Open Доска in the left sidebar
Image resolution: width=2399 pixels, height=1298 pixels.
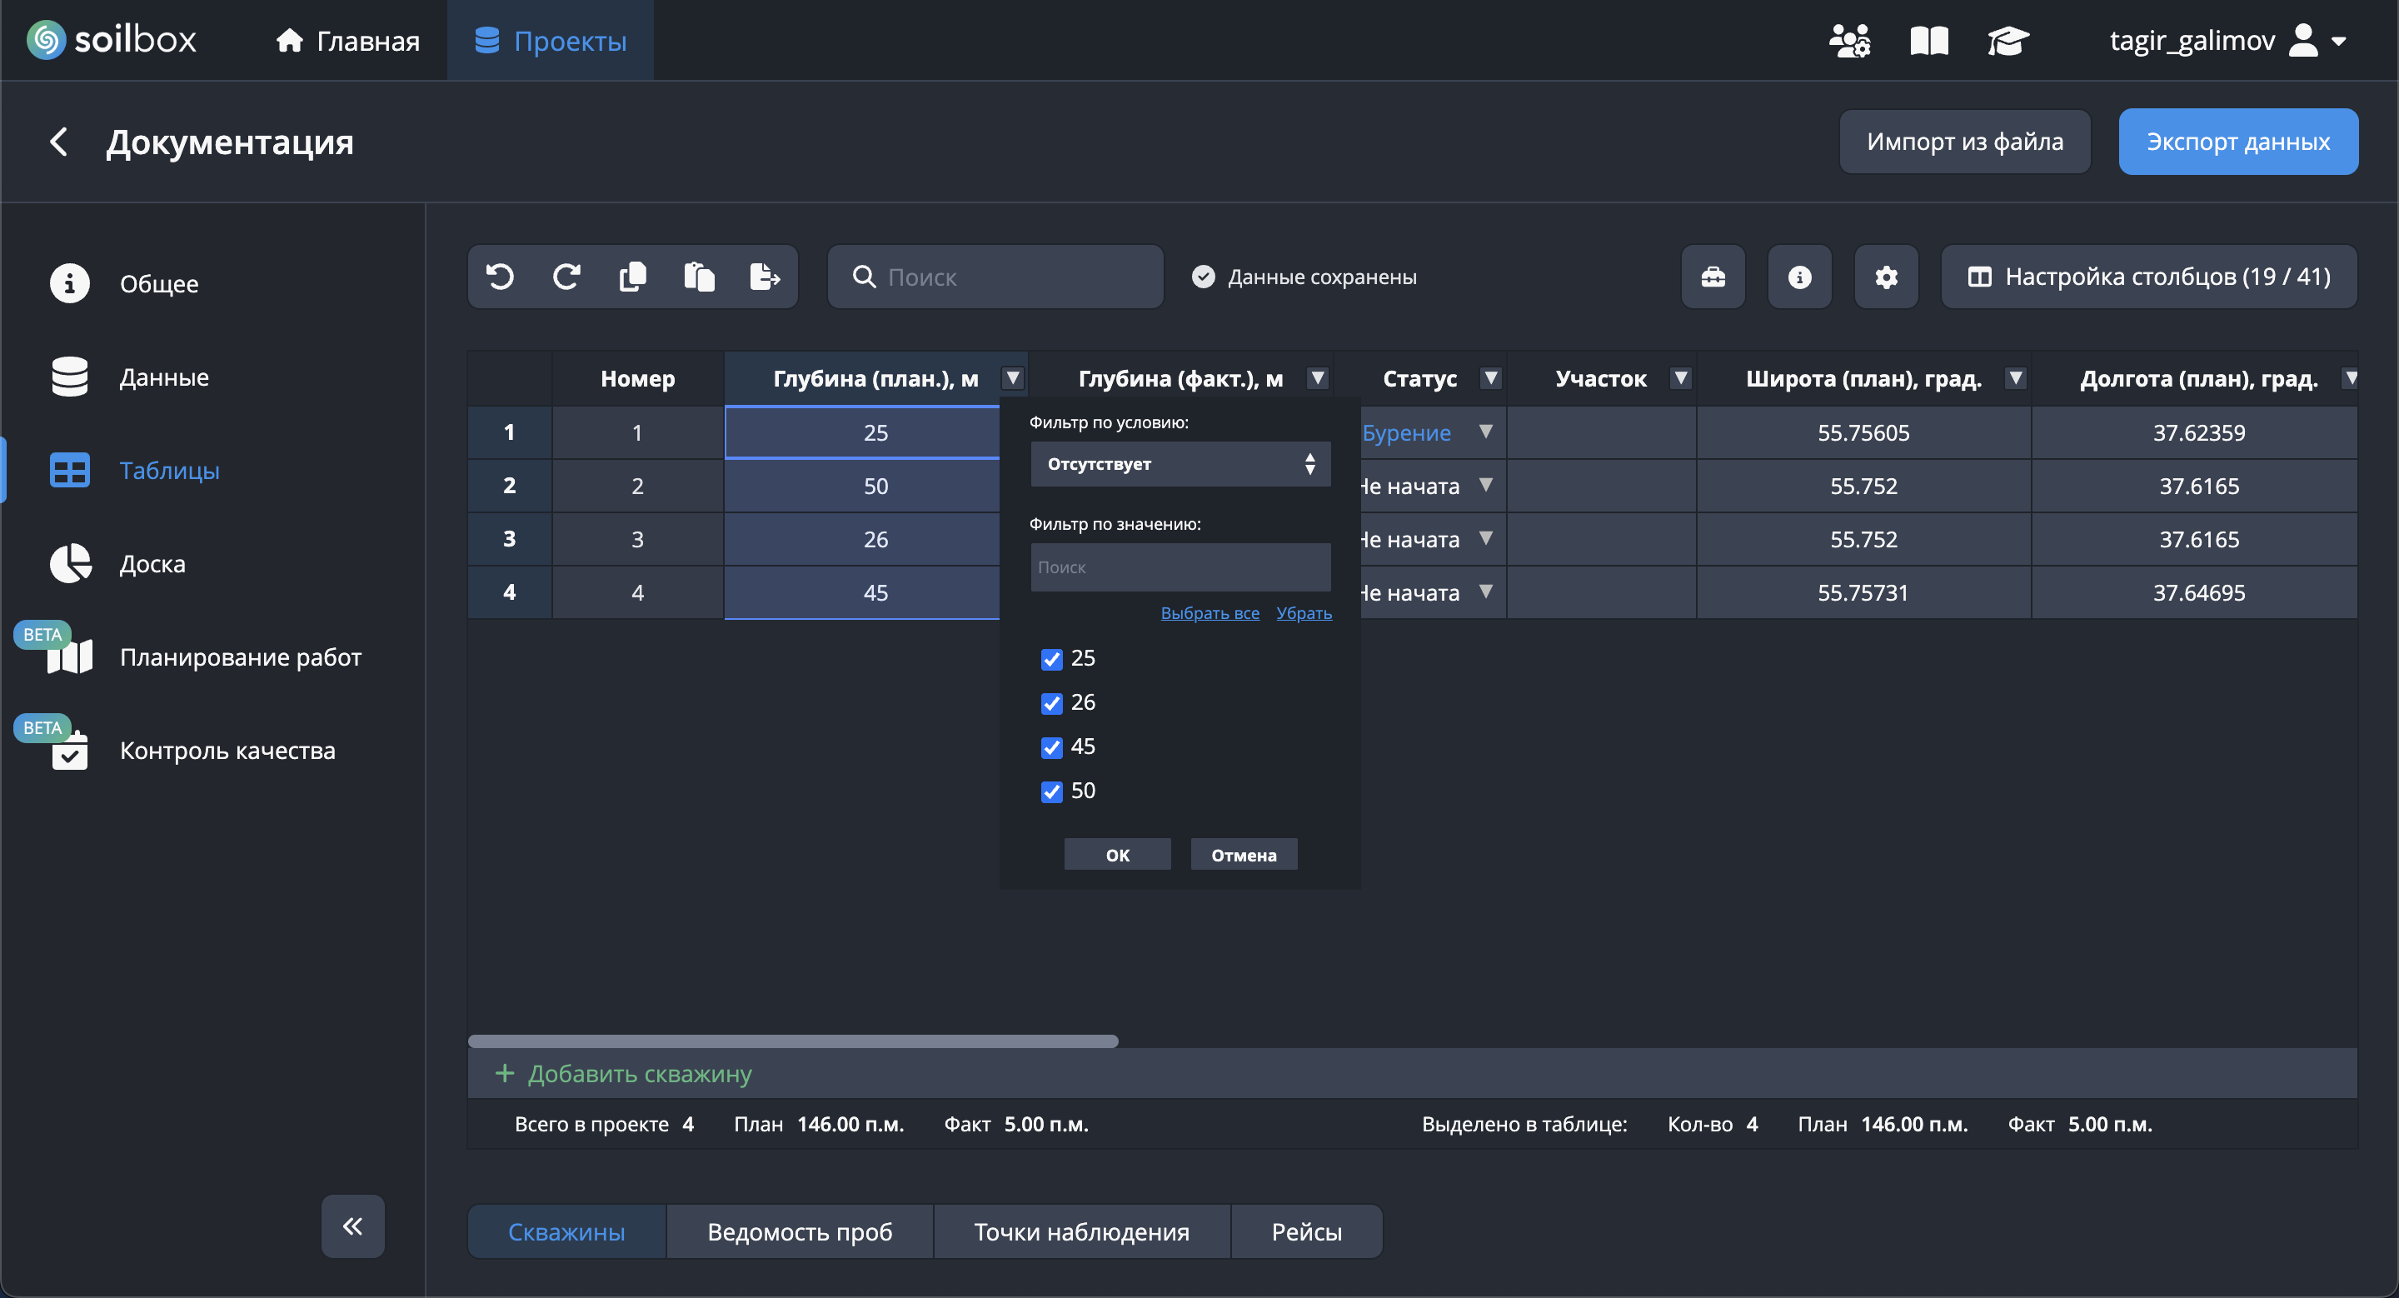click(x=152, y=563)
